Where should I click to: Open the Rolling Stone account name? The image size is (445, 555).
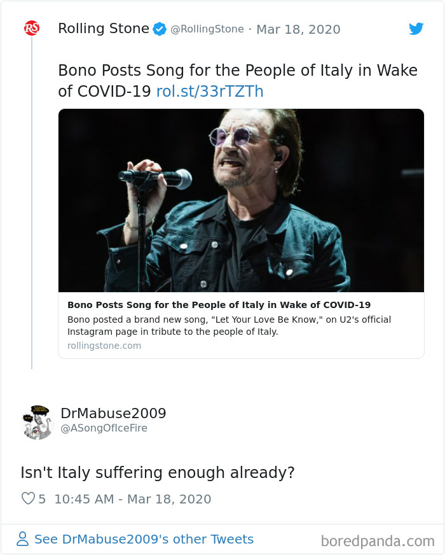(103, 29)
